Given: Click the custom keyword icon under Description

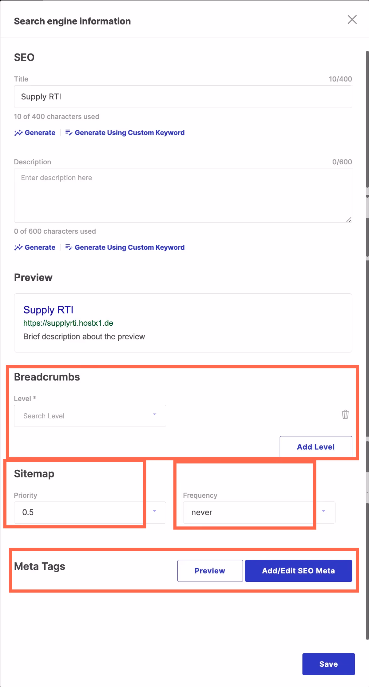Looking at the screenshot, I should (x=69, y=247).
